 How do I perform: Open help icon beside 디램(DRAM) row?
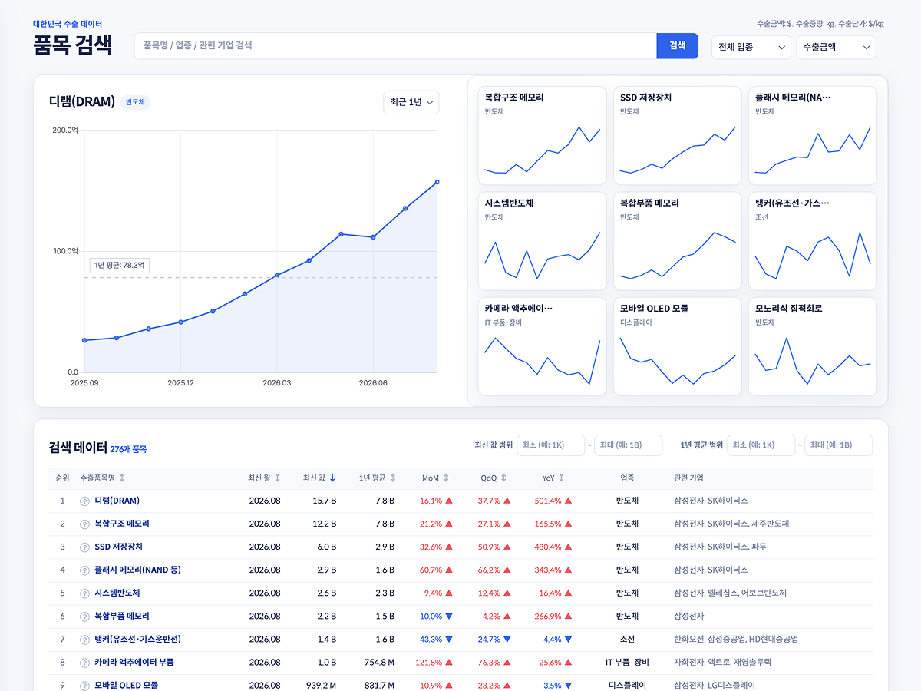[85, 501]
